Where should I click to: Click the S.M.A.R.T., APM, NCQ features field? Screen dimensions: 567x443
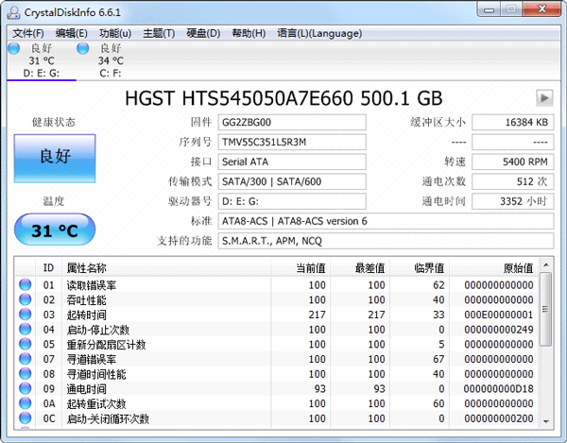pyautogui.click(x=386, y=241)
